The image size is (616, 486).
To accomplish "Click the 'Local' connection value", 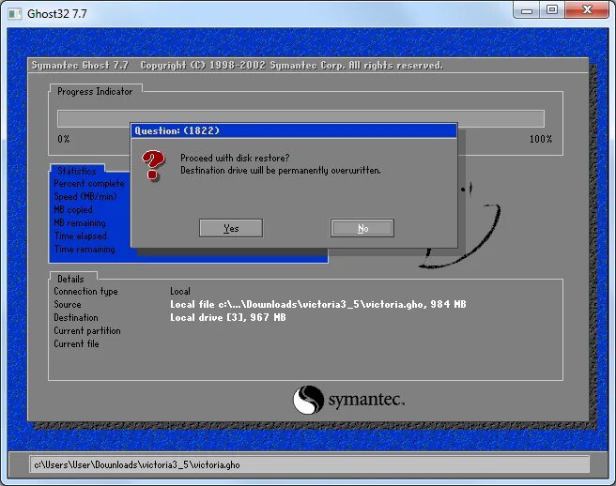I will pos(180,291).
